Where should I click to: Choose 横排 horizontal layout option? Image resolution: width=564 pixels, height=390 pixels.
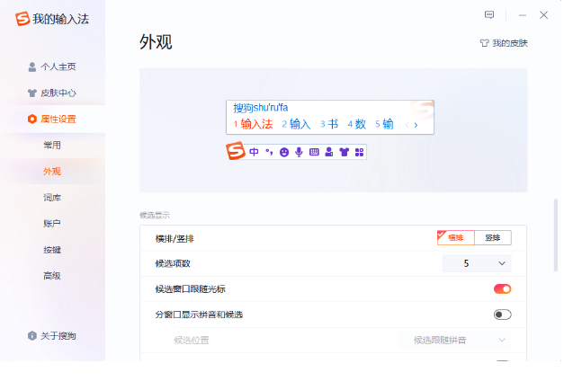(x=456, y=237)
